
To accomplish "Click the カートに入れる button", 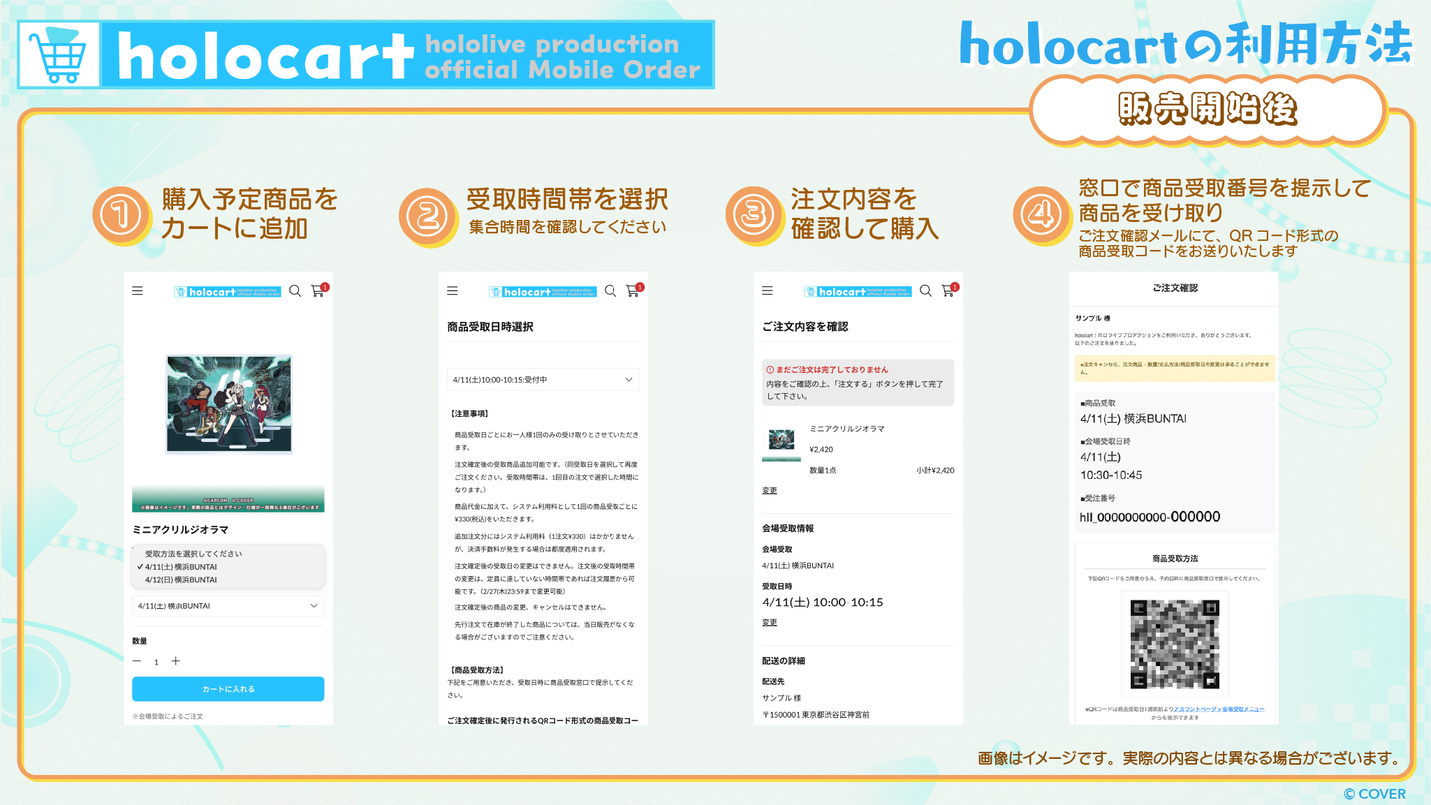I will pyautogui.click(x=228, y=688).
